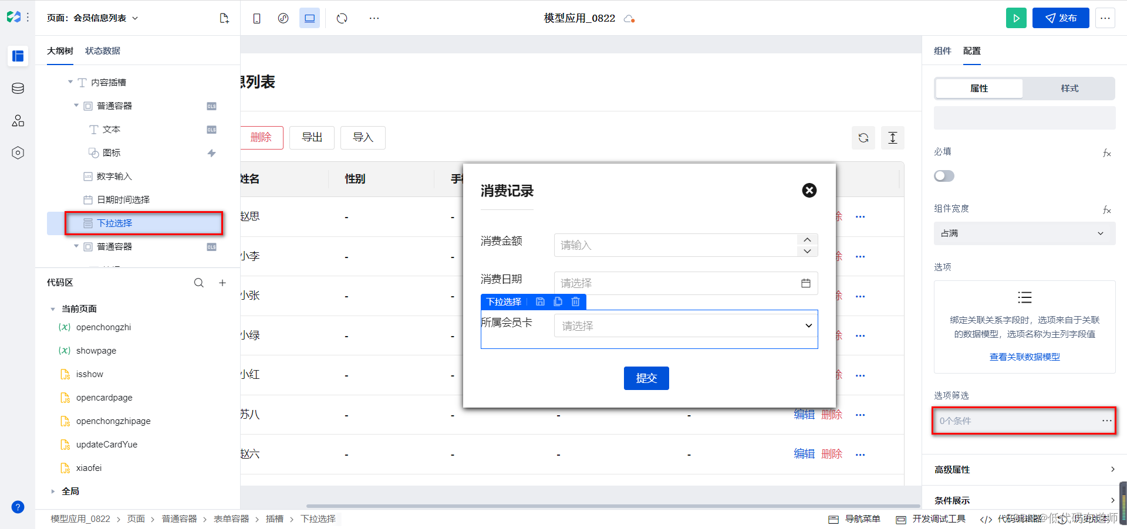Select the 属性 segment tab
This screenshot has height=529, width=1127.
[x=979, y=89]
